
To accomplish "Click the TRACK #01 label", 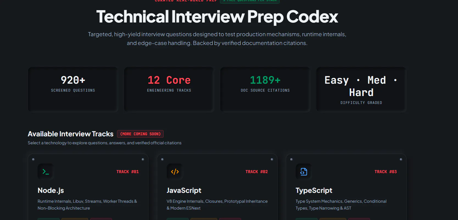I will pos(128,172).
